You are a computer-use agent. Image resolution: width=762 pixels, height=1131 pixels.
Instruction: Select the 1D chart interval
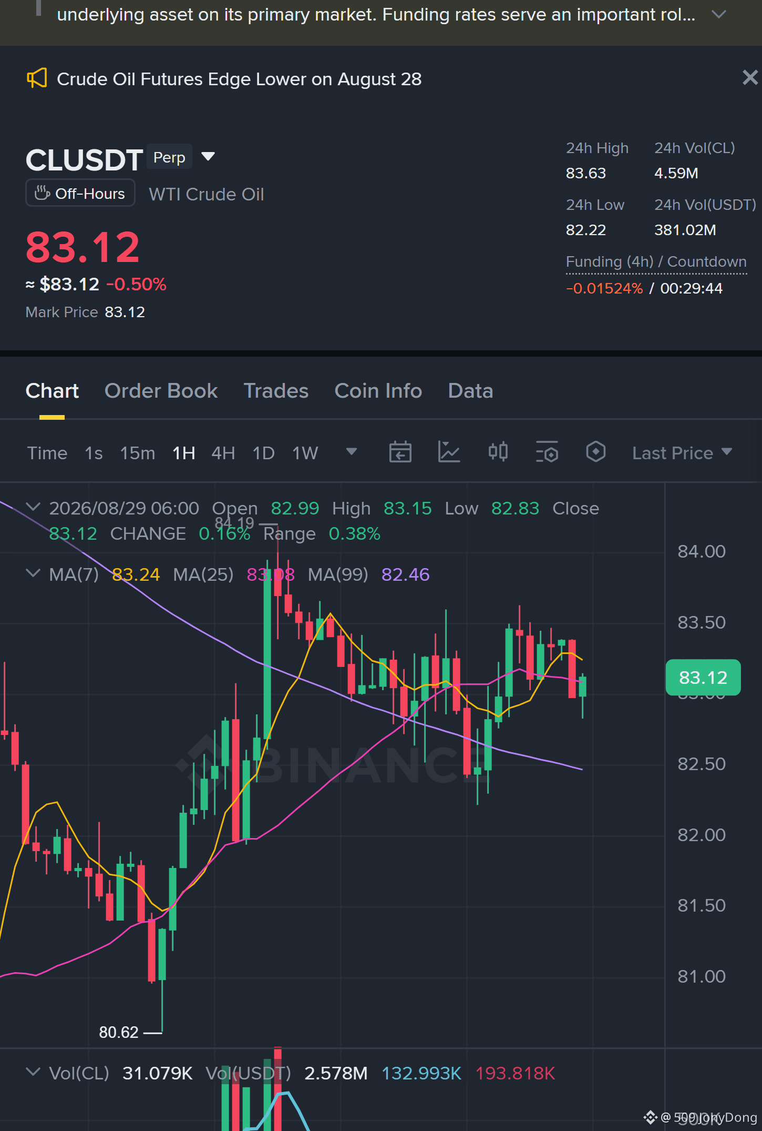264,453
